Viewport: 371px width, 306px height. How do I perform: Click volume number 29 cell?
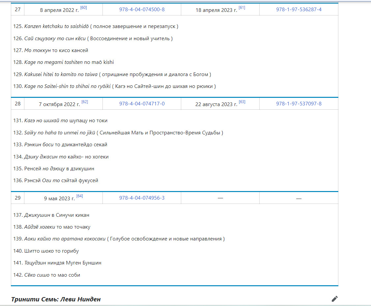coord(18,198)
